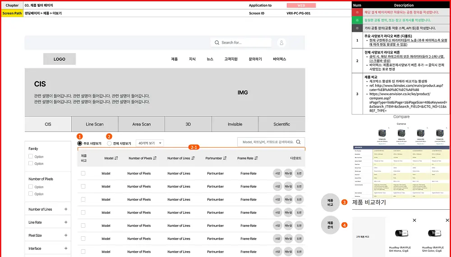
Task: Expand the Pixel Size filter section
Action: 66,235
